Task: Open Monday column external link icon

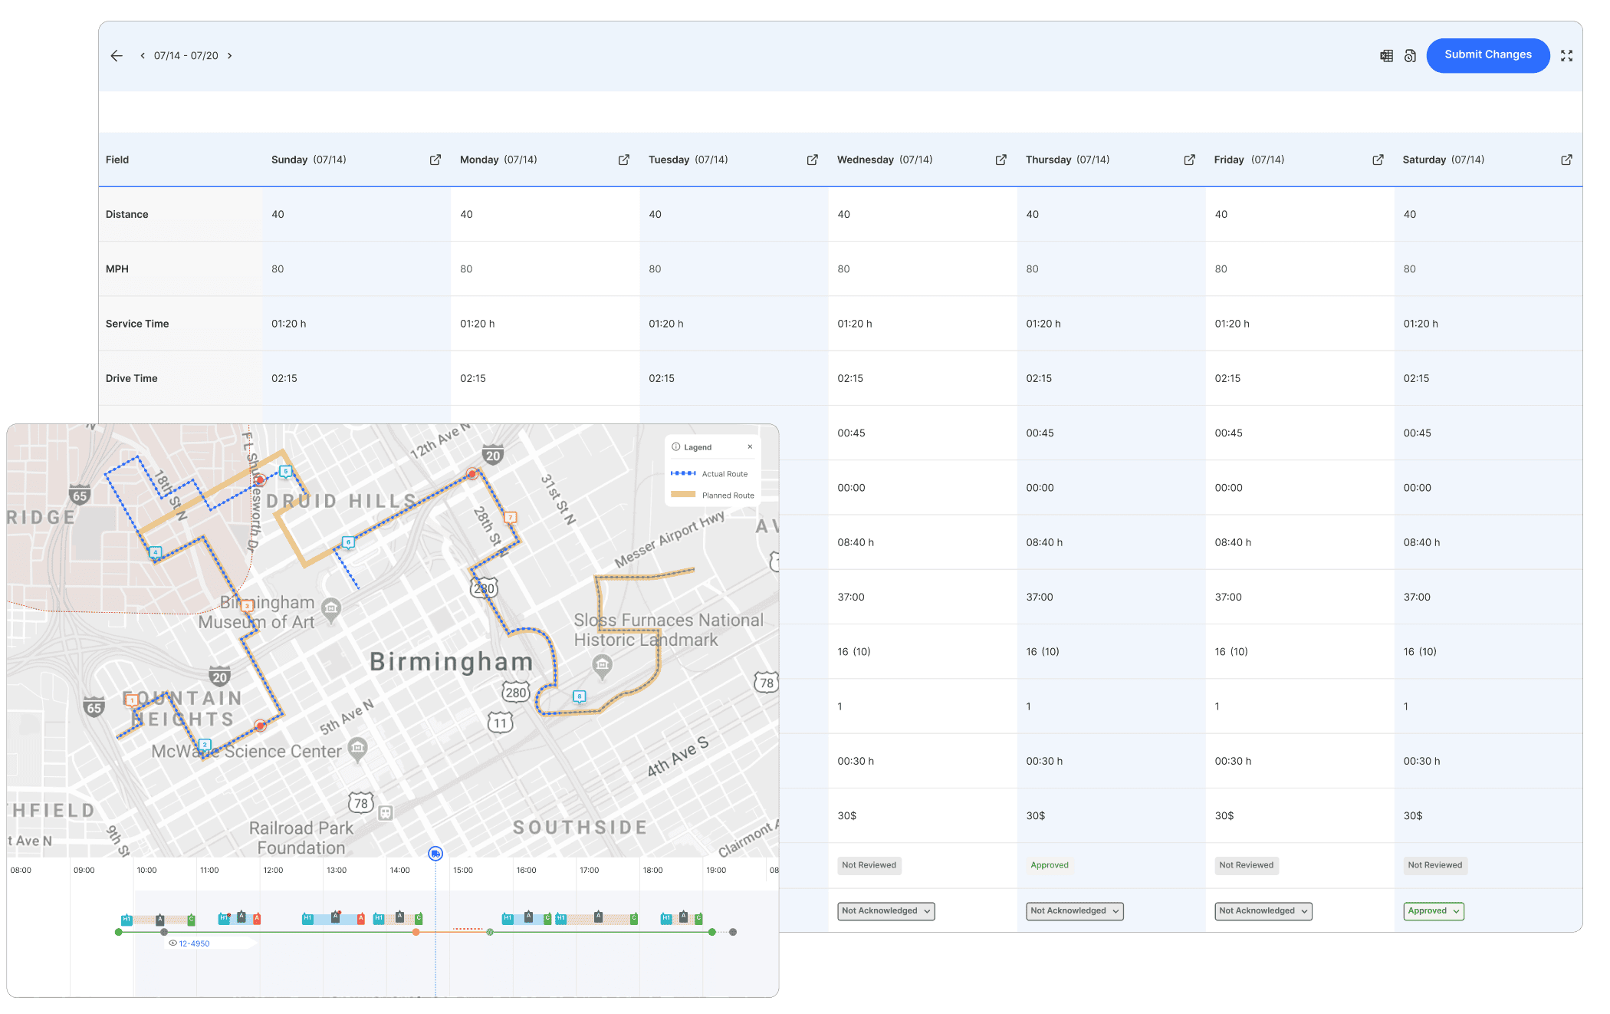Action: click(624, 160)
